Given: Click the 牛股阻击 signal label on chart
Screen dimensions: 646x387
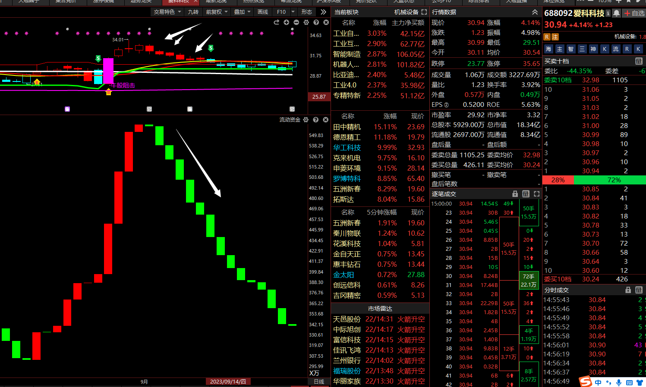Looking at the screenshot, I should [x=123, y=85].
